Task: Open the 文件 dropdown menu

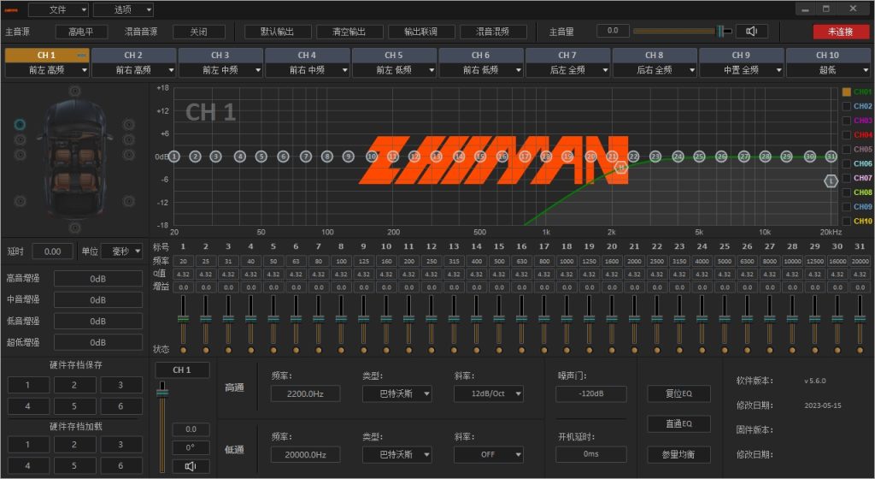Action: point(59,9)
